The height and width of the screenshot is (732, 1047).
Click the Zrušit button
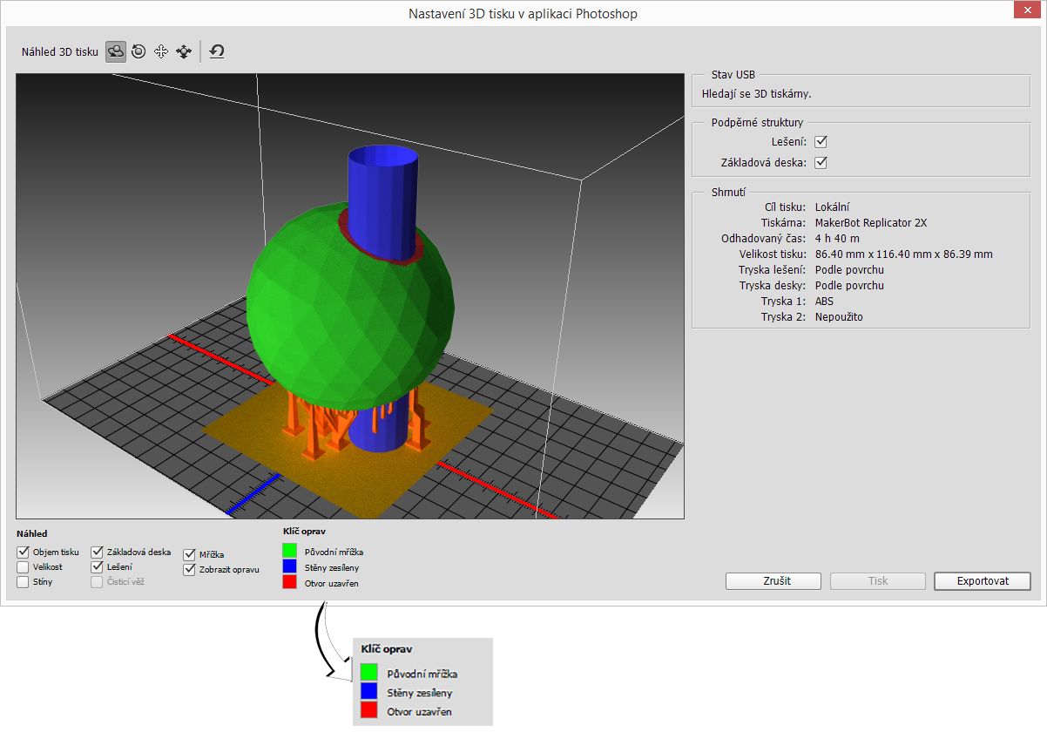point(773,580)
